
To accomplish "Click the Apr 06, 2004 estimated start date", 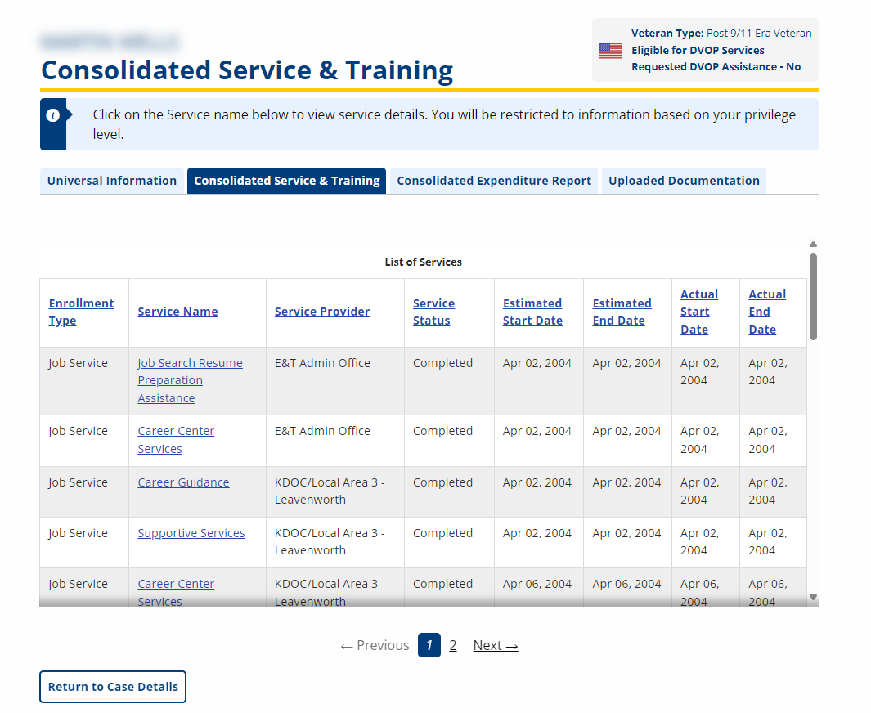I will (537, 584).
